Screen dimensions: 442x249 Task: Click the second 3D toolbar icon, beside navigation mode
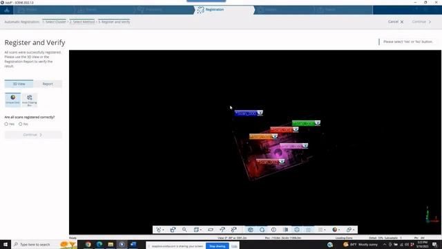(173, 230)
